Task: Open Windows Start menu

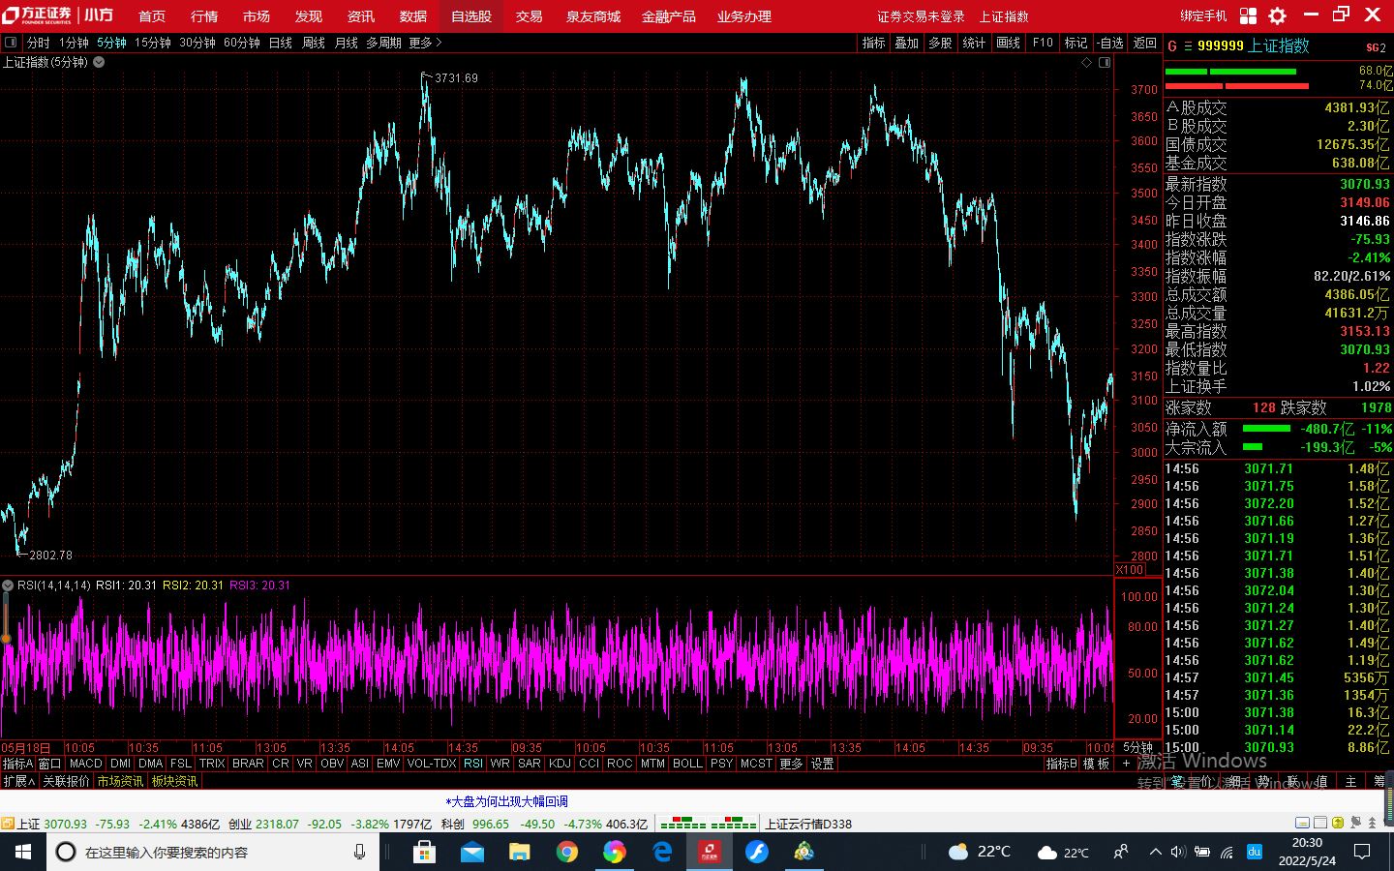Action: click(22, 852)
